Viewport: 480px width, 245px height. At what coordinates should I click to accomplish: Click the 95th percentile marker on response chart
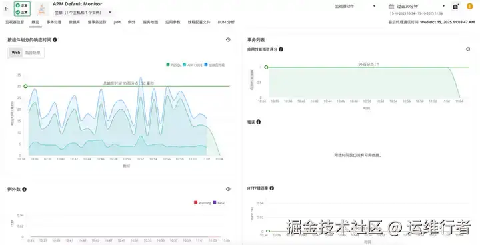tap(25, 87)
